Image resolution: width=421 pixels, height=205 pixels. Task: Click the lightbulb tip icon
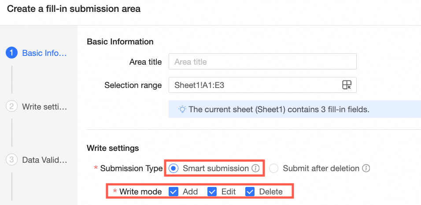tap(182, 109)
